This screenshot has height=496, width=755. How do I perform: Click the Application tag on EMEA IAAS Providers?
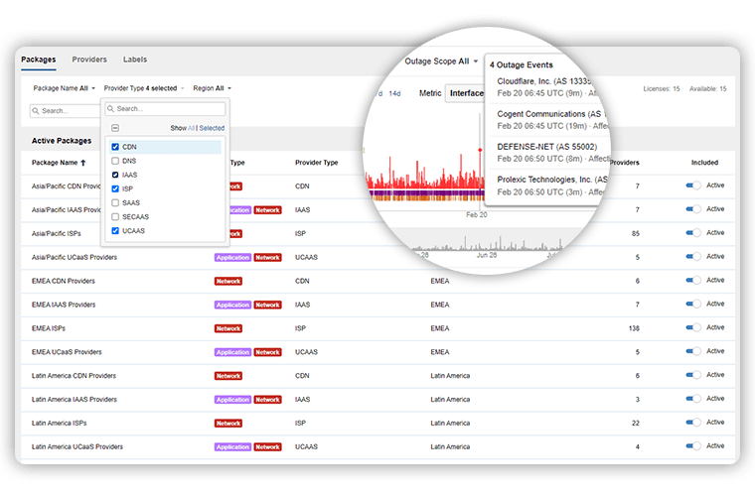[x=232, y=305]
